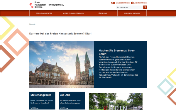Click the Job-Abo card heading

(65, 95)
